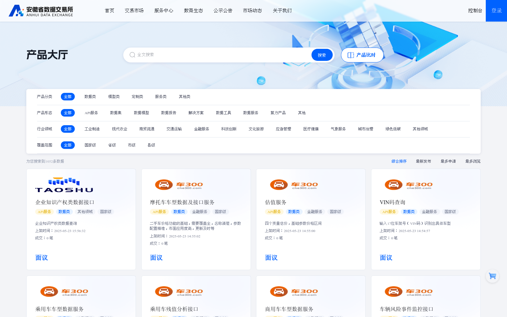Viewport: 507px width, 317px height.
Task: Filter product form by 解决方案
Action: click(196, 113)
